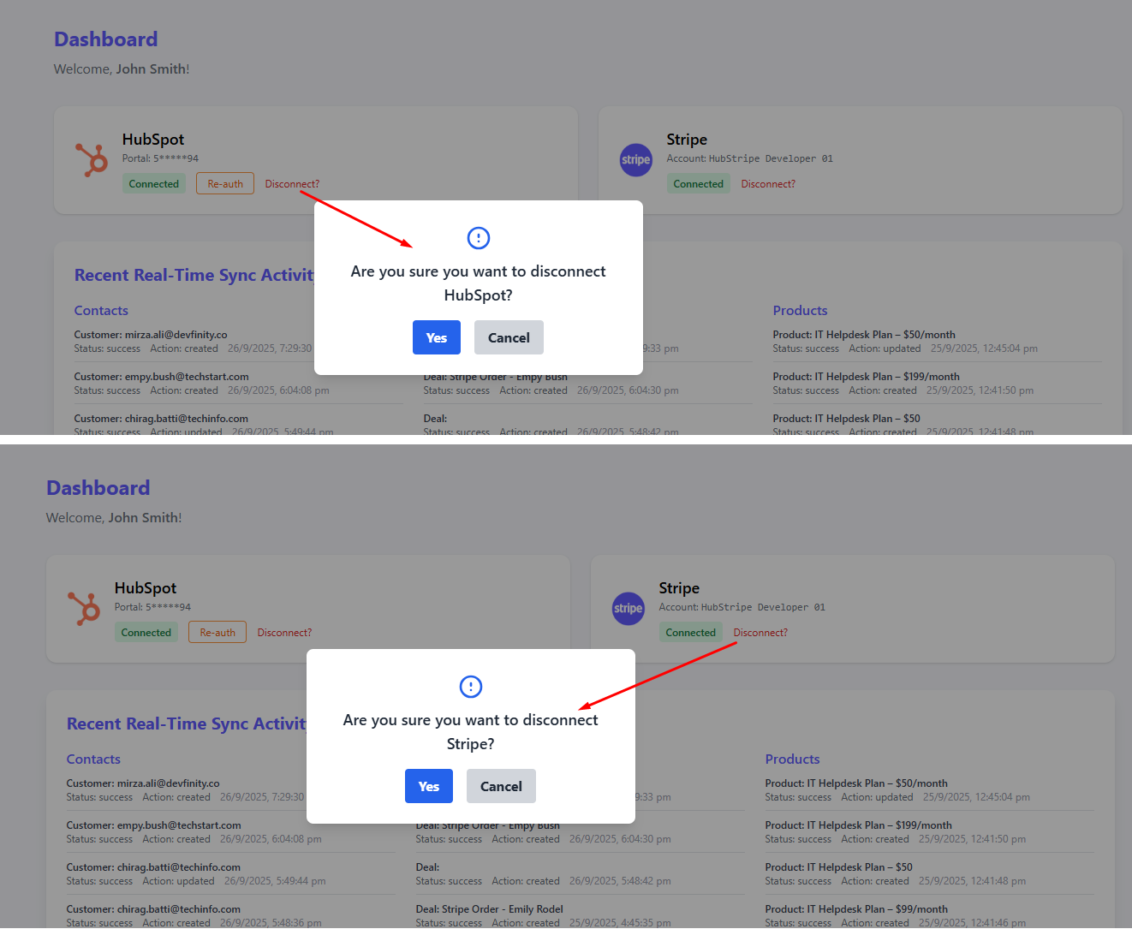
Task: Click the Products heading behind the Stripe dialog
Action: coord(793,759)
